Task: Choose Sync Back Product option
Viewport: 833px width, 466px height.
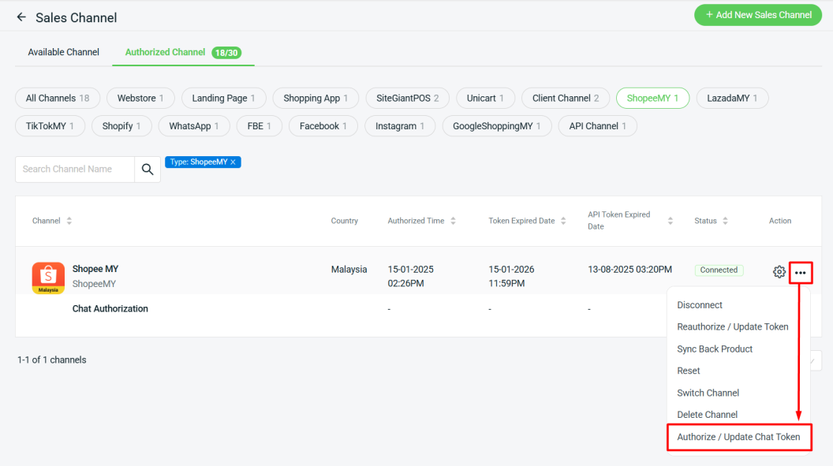Action: coord(715,349)
